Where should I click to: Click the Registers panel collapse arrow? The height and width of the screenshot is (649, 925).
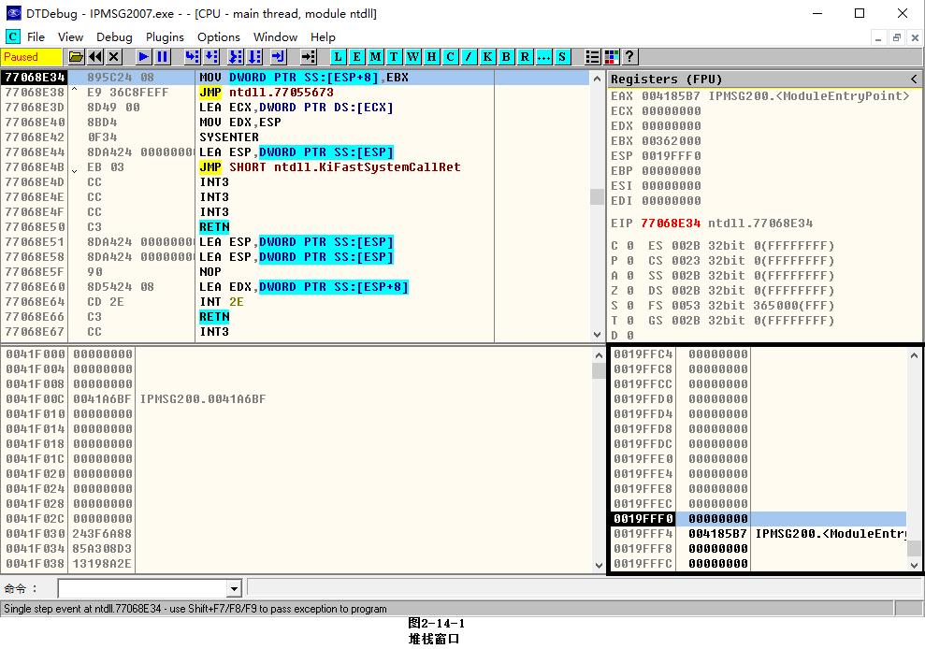coord(914,79)
